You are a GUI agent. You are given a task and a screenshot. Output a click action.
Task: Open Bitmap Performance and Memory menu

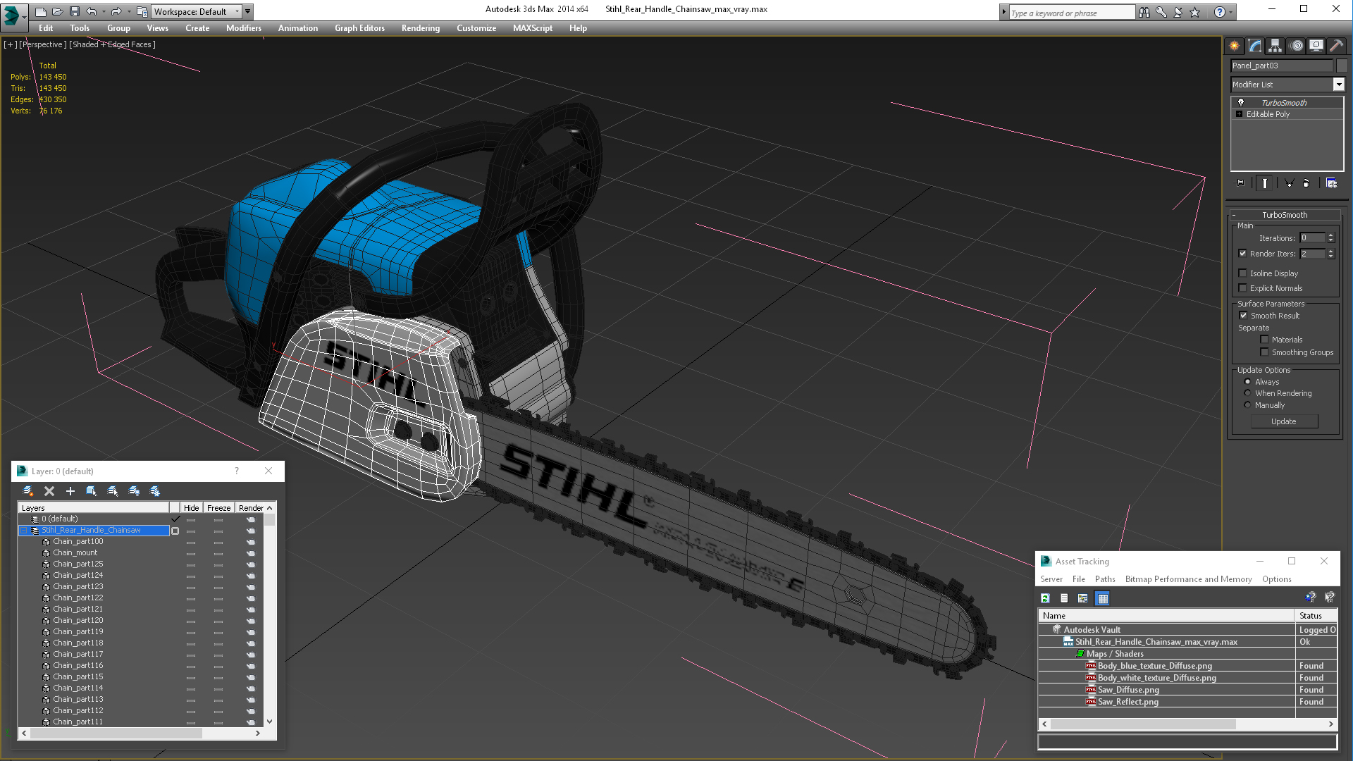[1188, 579]
